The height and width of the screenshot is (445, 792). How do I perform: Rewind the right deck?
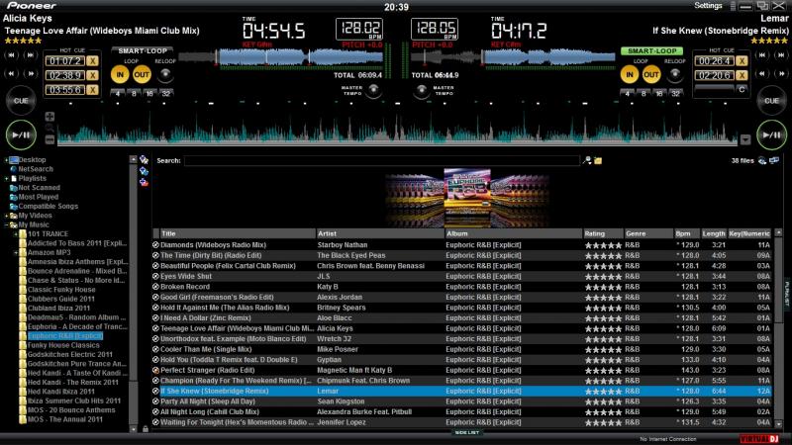pos(762,73)
